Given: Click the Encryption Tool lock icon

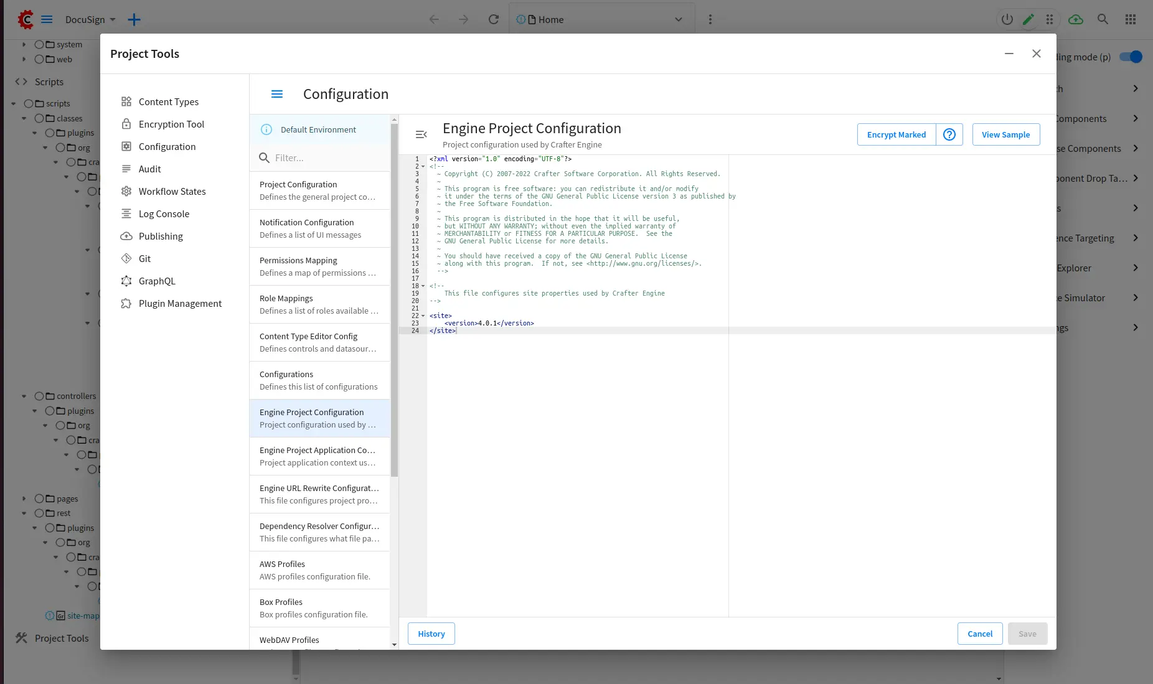Looking at the screenshot, I should tap(126, 124).
